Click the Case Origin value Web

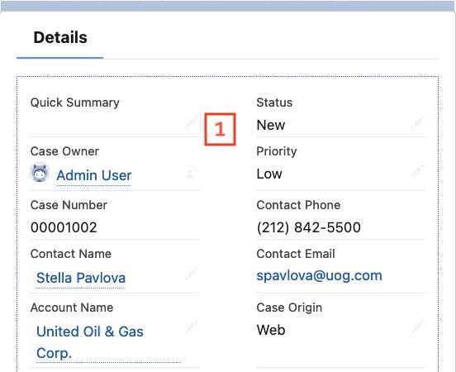271,330
